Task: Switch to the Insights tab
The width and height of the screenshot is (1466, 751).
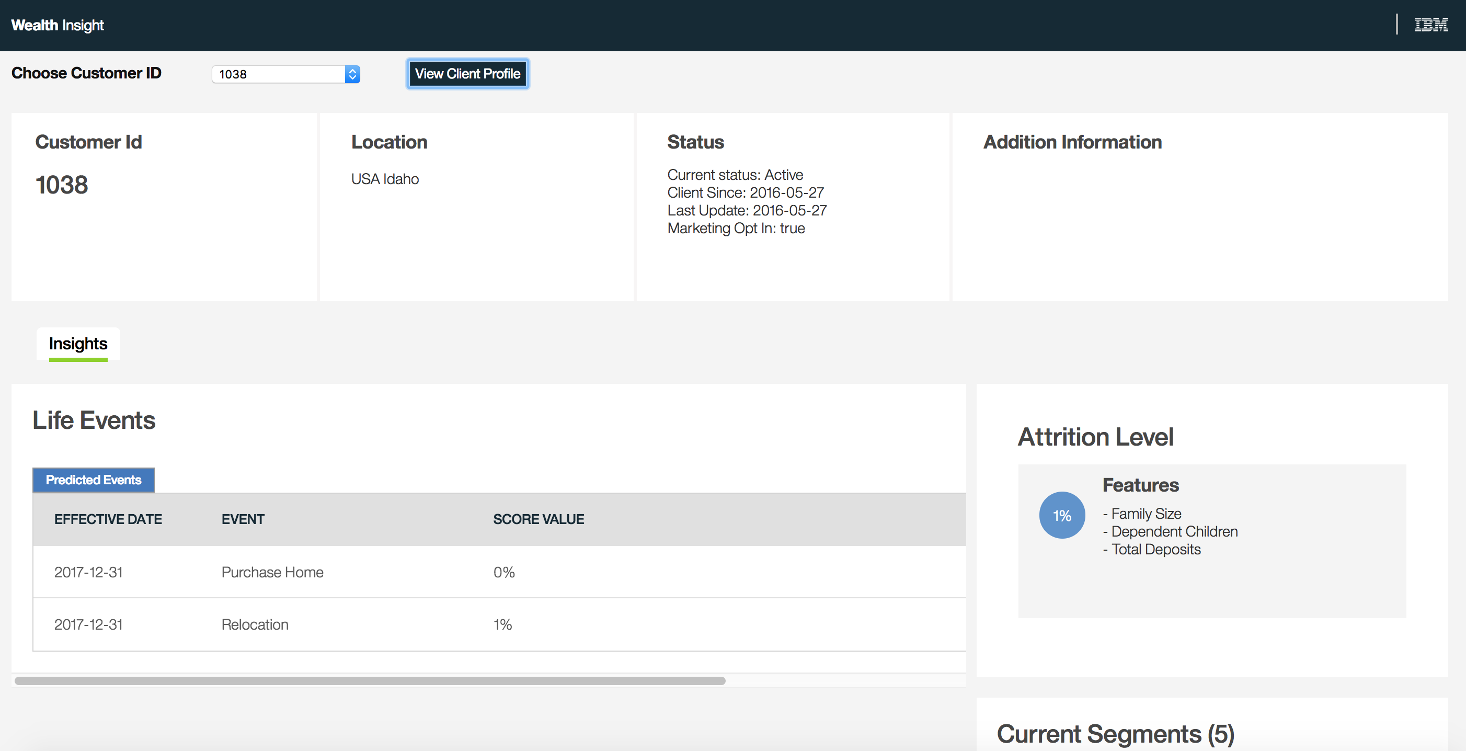Action: pos(78,344)
